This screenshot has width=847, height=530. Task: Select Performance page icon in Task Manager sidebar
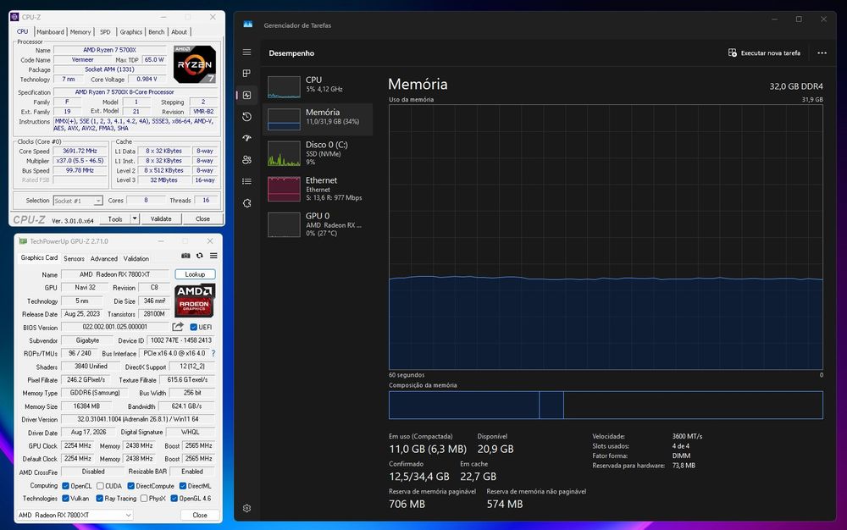[x=246, y=95]
